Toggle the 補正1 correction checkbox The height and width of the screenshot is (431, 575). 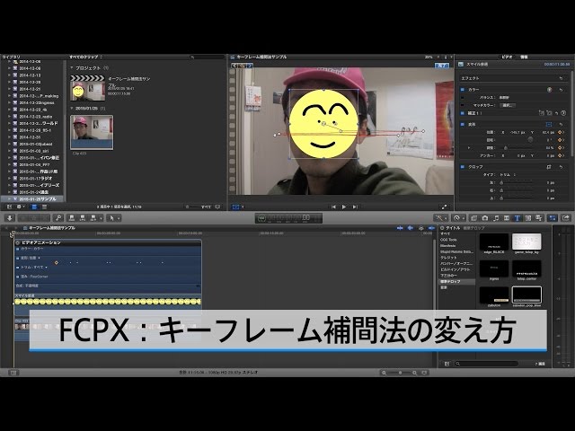click(x=463, y=113)
